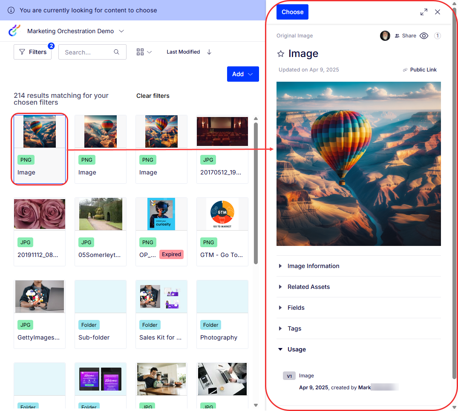The image size is (458, 411).
Task: Reverse sort order with the arrow icon
Action: pyautogui.click(x=209, y=52)
